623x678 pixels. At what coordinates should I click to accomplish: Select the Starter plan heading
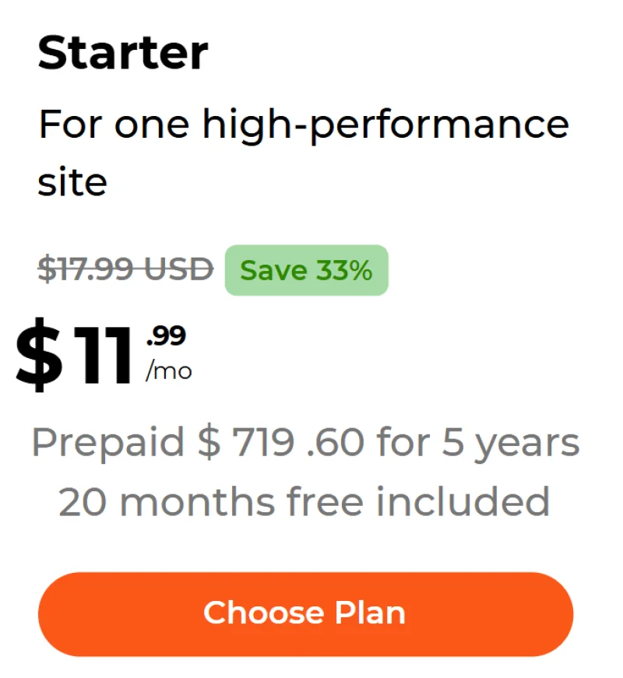point(123,52)
